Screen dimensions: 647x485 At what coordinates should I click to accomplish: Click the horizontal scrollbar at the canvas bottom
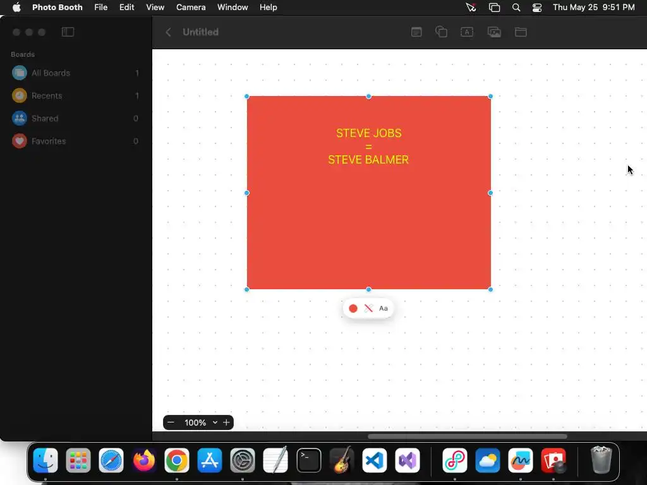[467, 436]
